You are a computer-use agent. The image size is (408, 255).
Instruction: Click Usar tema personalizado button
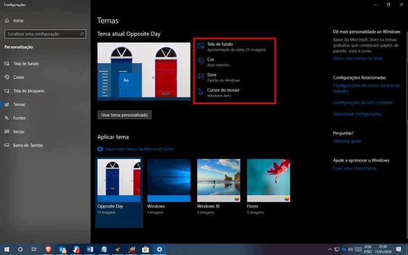tap(124, 115)
